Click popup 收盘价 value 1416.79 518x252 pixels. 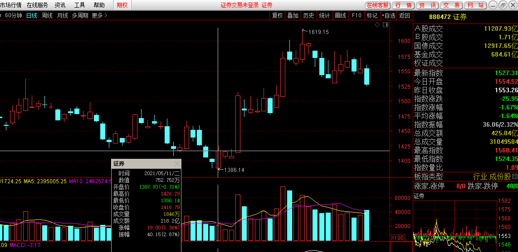(x=170, y=208)
